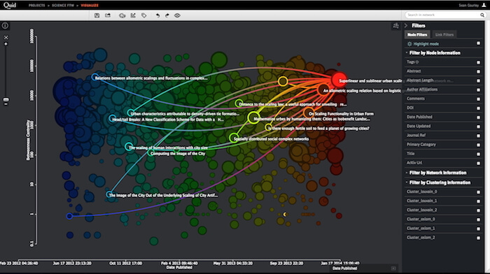Switch to the Link Filters tab
The width and height of the screenshot is (490, 274).
pyautogui.click(x=444, y=35)
